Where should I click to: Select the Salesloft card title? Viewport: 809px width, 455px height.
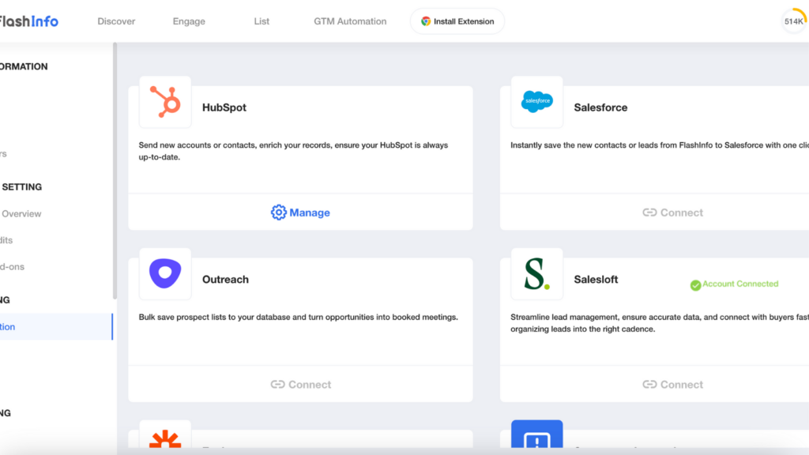(x=596, y=279)
